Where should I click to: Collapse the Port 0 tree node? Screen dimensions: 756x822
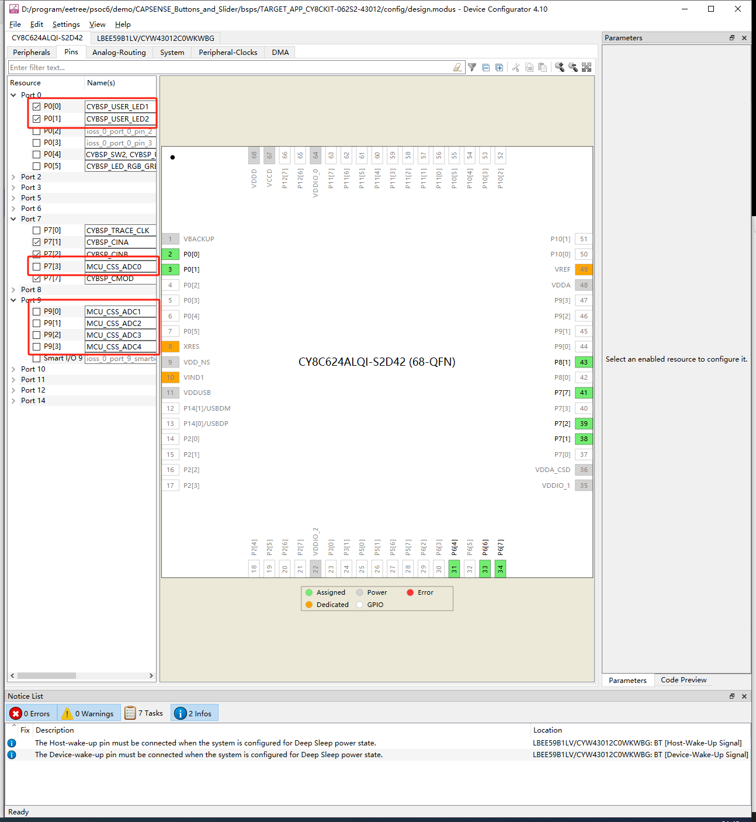pyautogui.click(x=13, y=95)
